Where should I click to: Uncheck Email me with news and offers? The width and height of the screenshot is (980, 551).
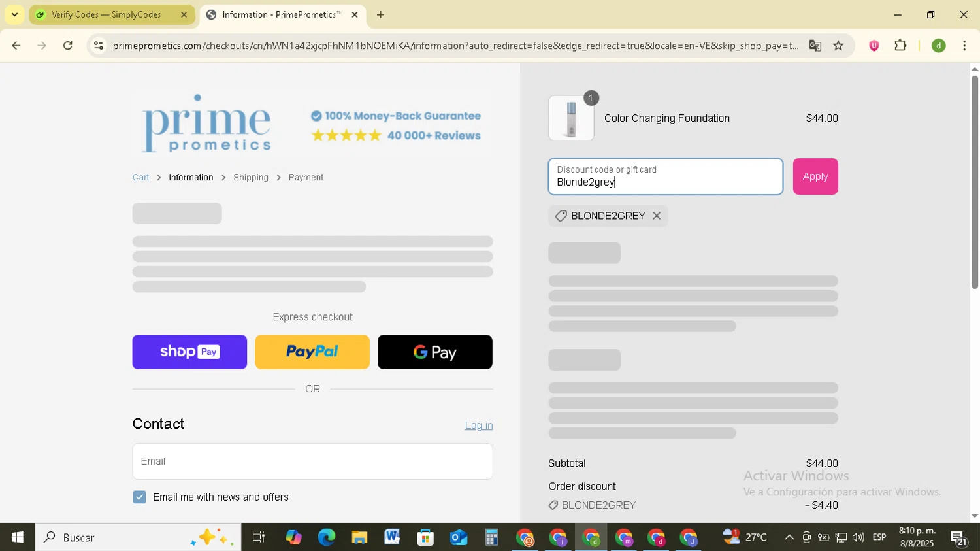point(139,497)
